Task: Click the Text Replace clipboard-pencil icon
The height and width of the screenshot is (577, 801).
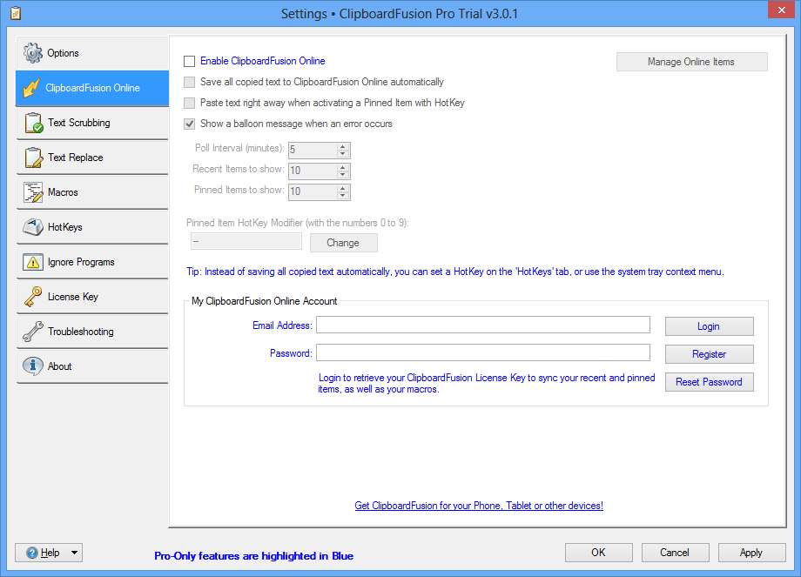Action: [34, 158]
